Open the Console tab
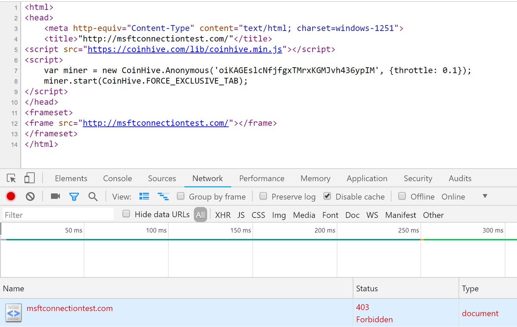 click(x=118, y=178)
